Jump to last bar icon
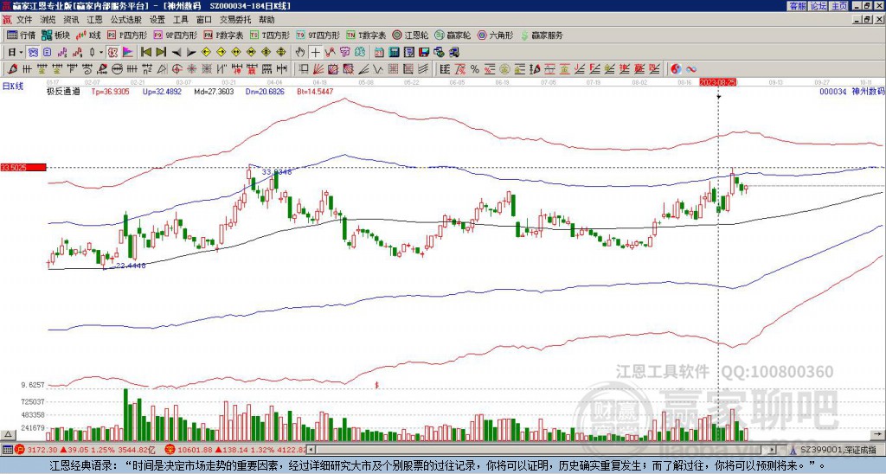886x474 pixels. tap(161, 52)
